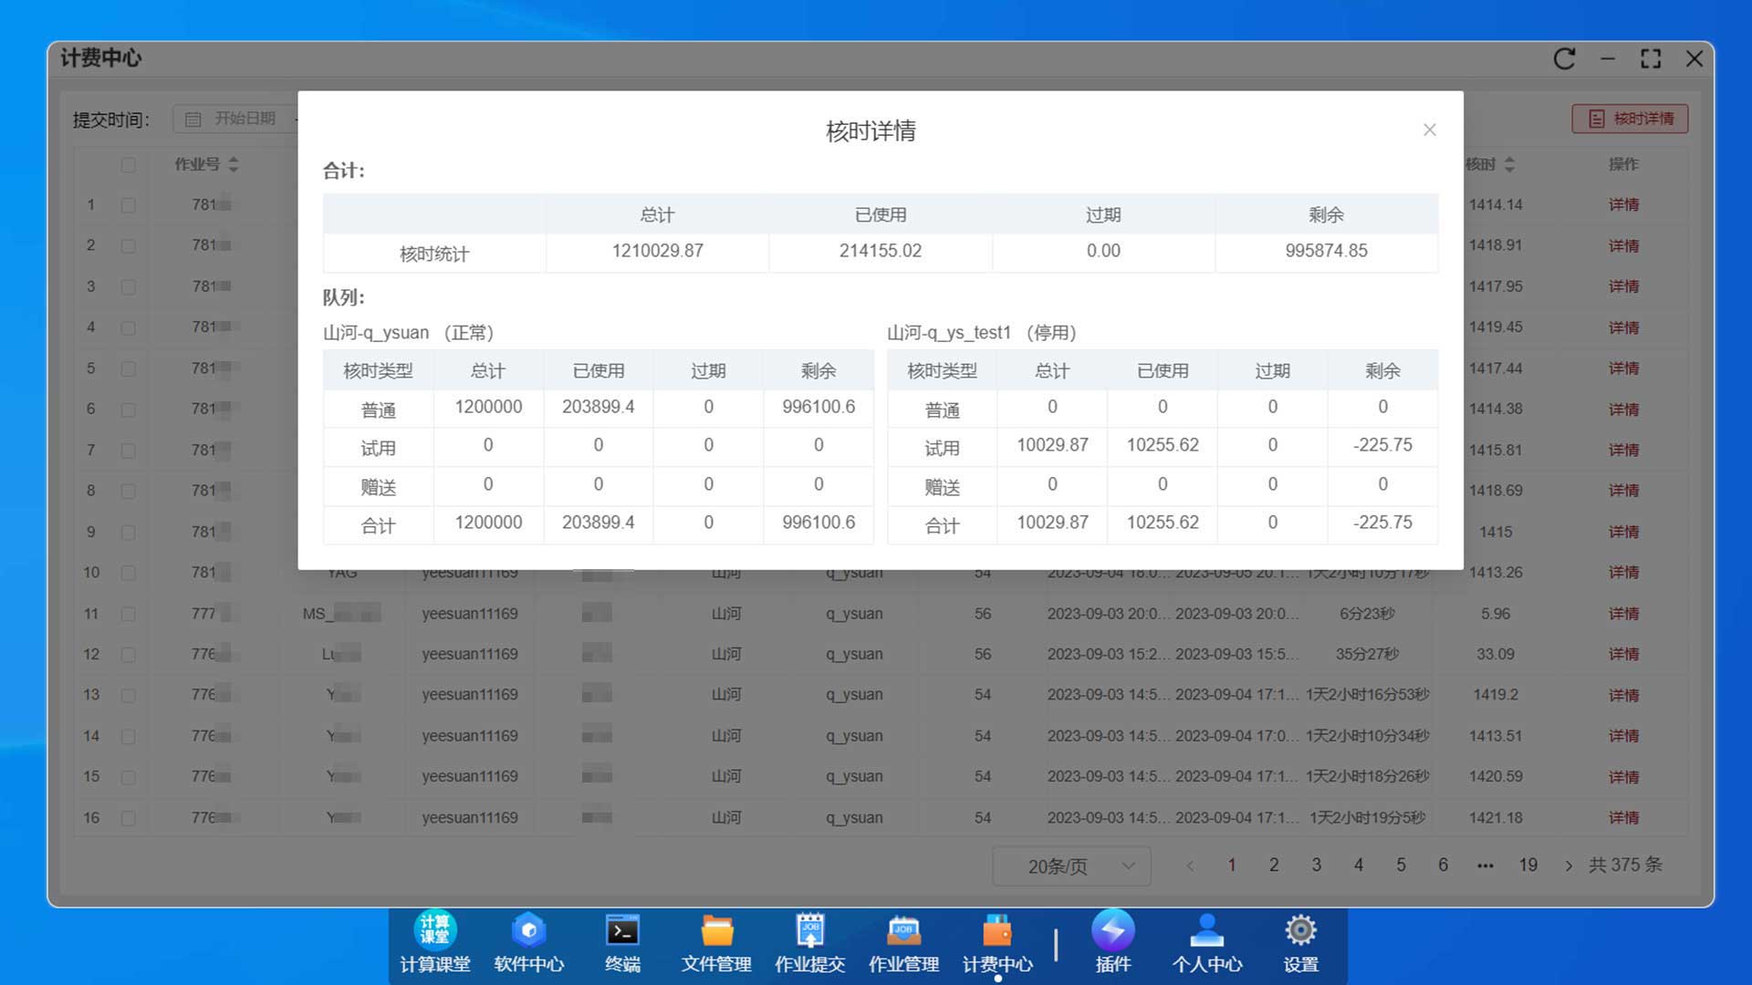Open 详情 for row with 1414.14
The width and height of the screenshot is (1752, 985).
[1623, 205]
